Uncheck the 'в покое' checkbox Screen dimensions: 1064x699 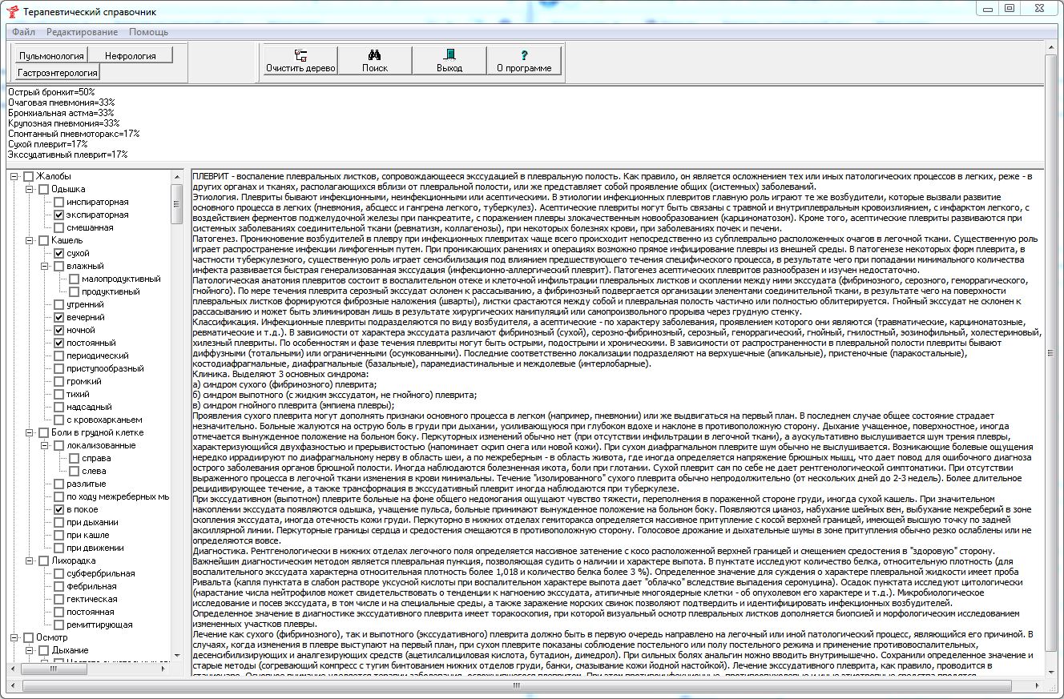coord(58,509)
